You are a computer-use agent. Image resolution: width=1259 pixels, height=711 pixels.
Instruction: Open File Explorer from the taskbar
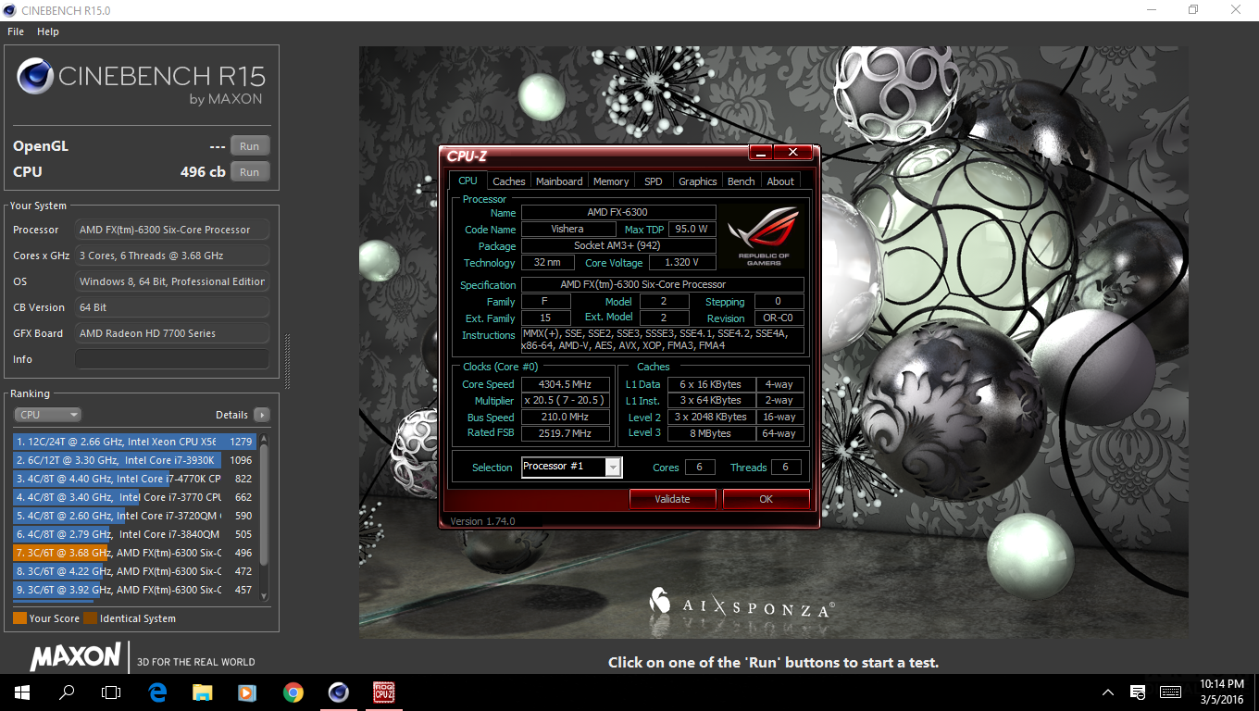[202, 692]
